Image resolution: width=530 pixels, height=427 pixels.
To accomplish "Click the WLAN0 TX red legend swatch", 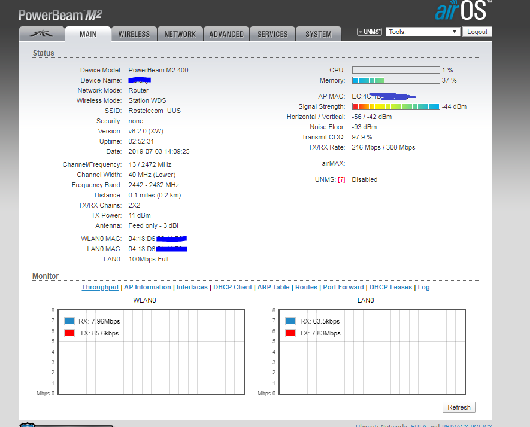I will pos(69,333).
